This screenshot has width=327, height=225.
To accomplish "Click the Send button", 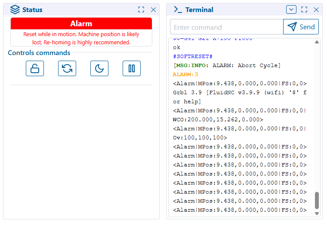I will pyautogui.click(x=301, y=27).
